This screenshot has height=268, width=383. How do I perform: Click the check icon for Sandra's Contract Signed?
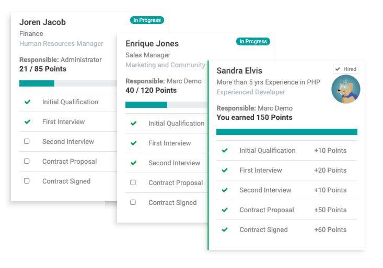(x=225, y=230)
